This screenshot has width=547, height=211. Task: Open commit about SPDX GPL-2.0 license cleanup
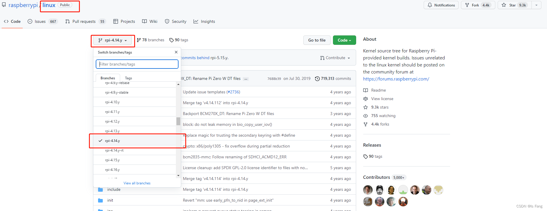[x=245, y=168]
